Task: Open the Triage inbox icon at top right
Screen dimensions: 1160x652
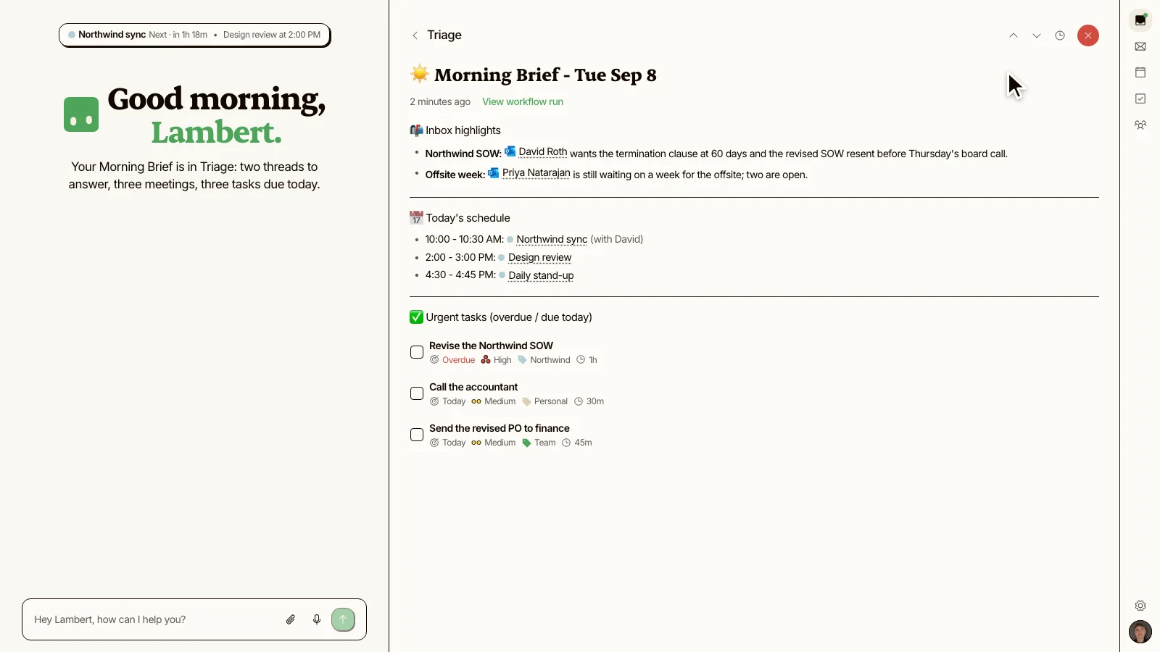Action: [1140, 20]
